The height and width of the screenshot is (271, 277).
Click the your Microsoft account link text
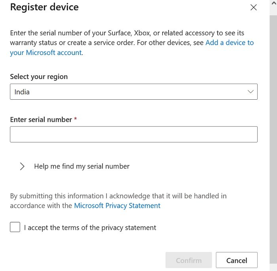coord(46,53)
